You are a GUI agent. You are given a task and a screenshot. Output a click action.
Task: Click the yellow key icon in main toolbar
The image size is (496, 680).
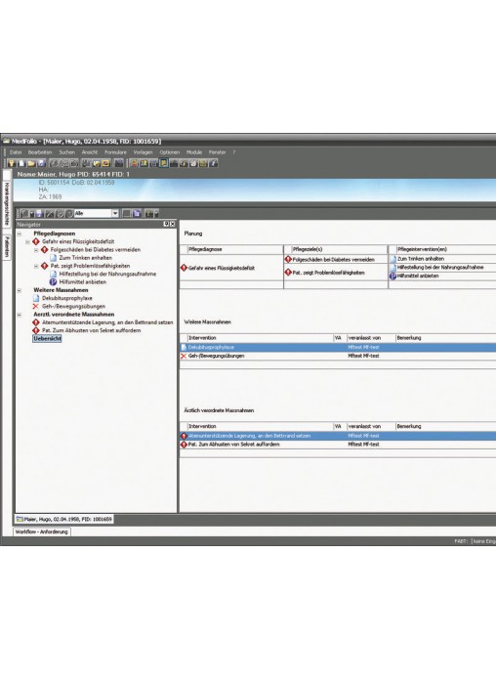(12, 163)
